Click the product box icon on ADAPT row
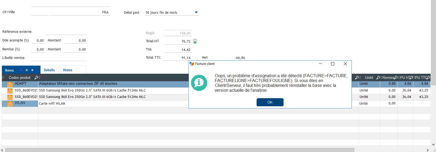The width and height of the screenshot is (436, 152). pyautogui.click(x=10, y=84)
